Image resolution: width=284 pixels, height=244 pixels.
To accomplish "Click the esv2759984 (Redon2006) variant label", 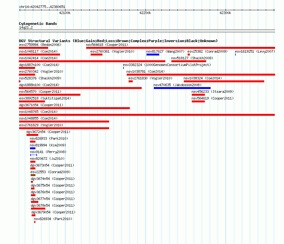I will (x=40, y=45).
